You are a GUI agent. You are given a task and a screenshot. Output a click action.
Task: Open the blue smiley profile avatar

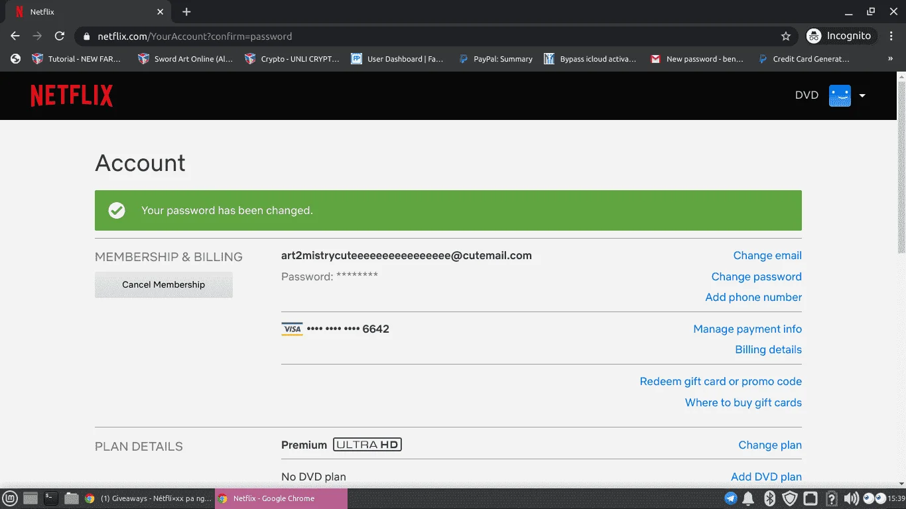click(840, 95)
